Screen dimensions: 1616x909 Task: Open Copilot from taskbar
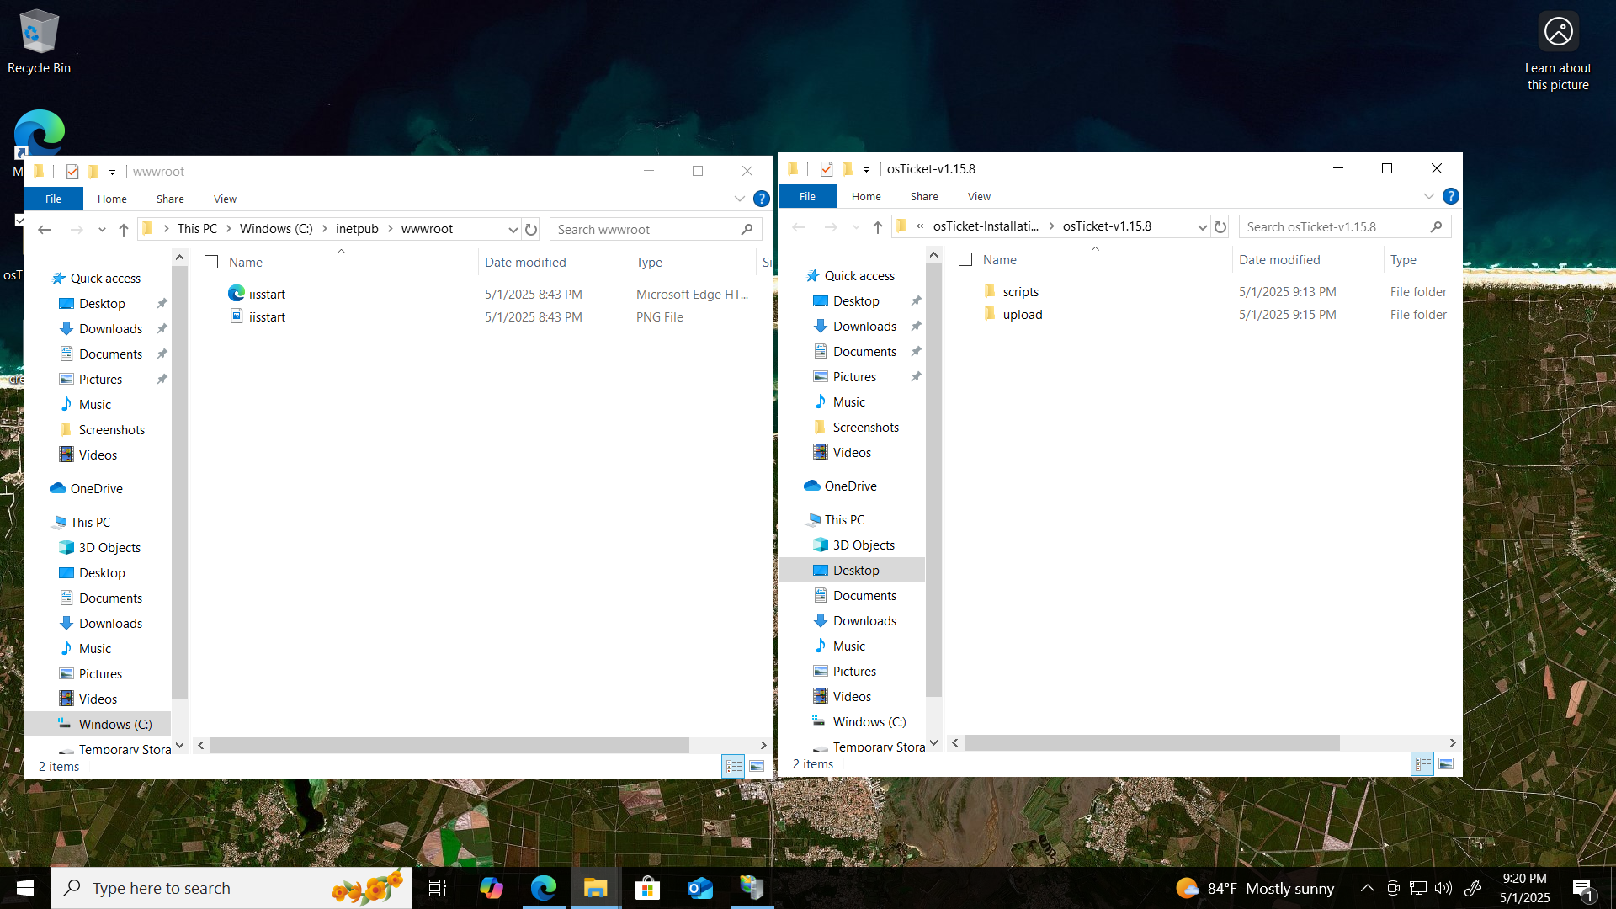click(x=492, y=888)
